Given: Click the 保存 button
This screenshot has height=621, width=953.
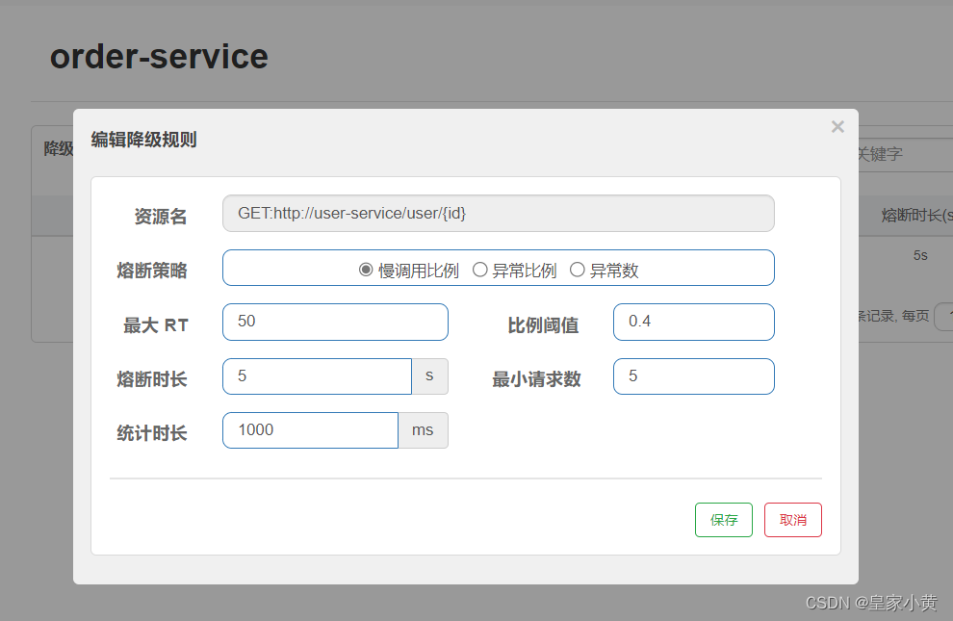Looking at the screenshot, I should (723, 520).
